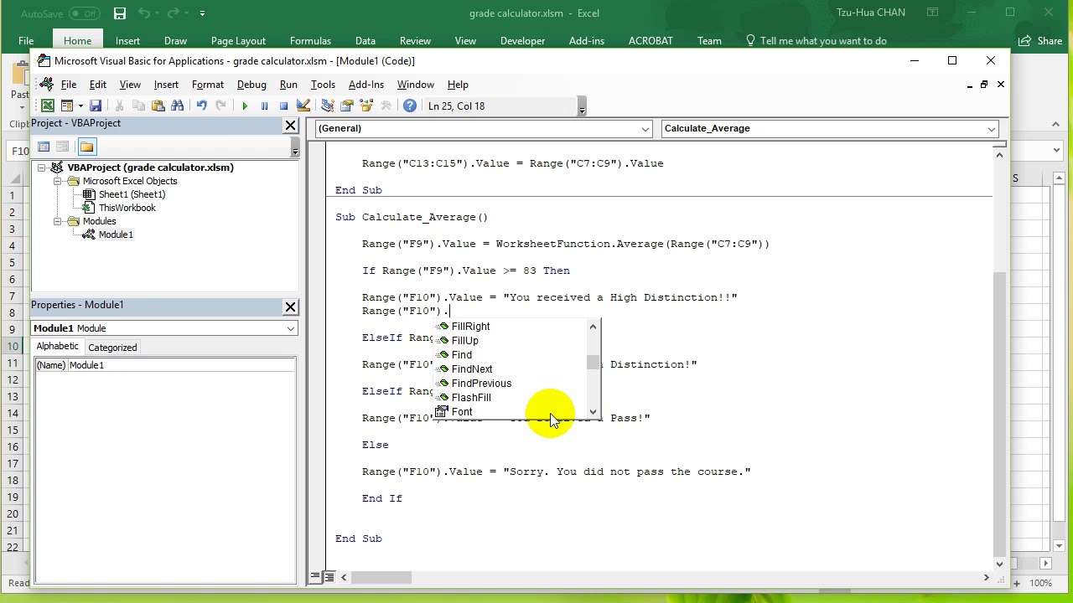Click the Toolbox wrench-and-hammer icon
Viewport: 1073px width, 603px height.
(x=386, y=106)
